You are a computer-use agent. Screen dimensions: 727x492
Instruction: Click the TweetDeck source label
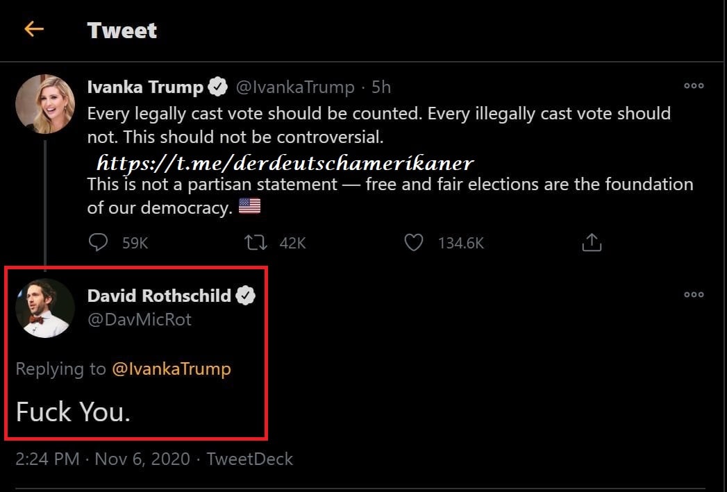point(250,459)
